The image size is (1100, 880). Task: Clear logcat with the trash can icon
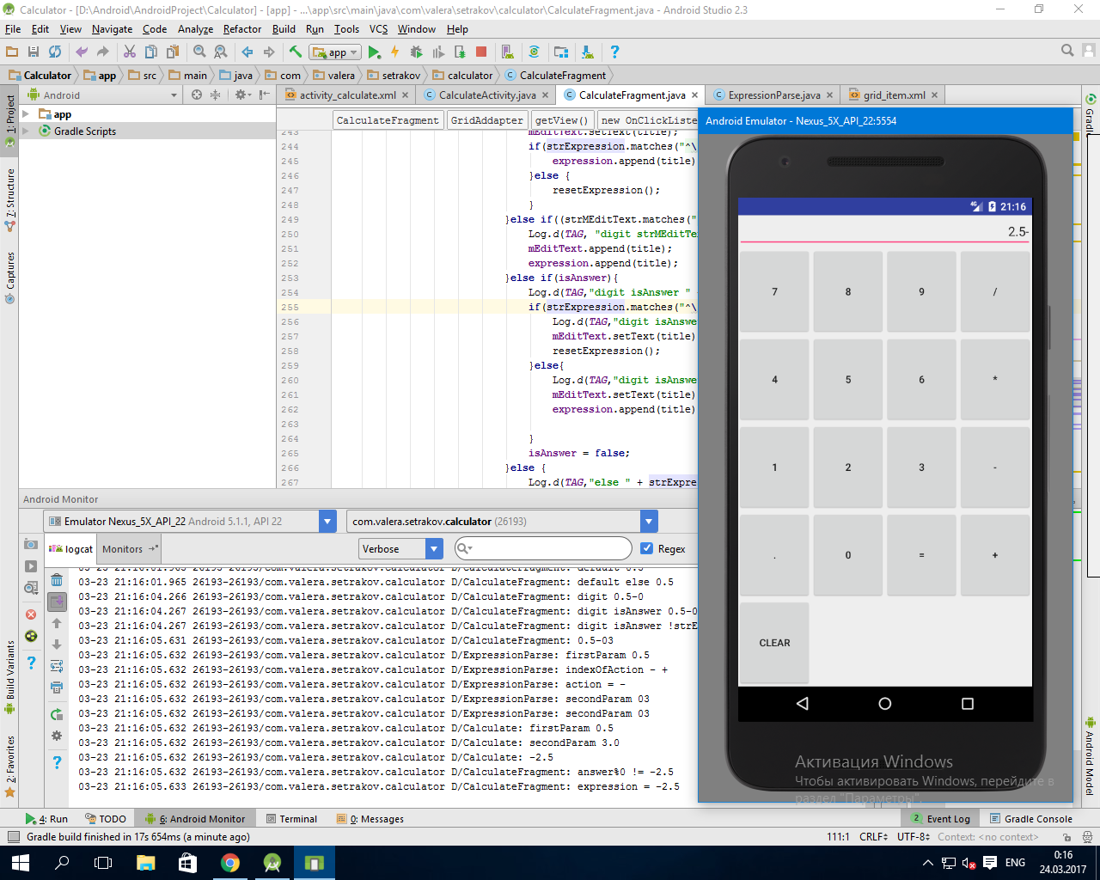tap(57, 580)
